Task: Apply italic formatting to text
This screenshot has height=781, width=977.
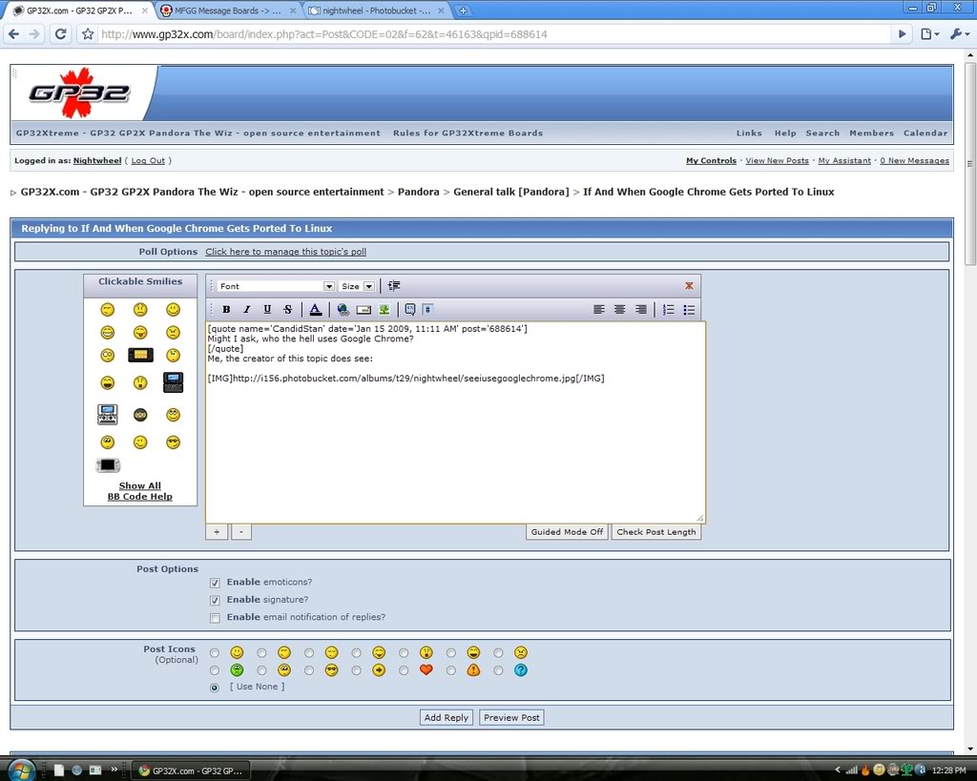Action: tap(246, 309)
